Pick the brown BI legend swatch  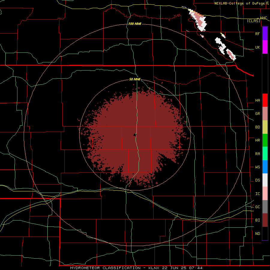pyautogui.click(x=265, y=220)
